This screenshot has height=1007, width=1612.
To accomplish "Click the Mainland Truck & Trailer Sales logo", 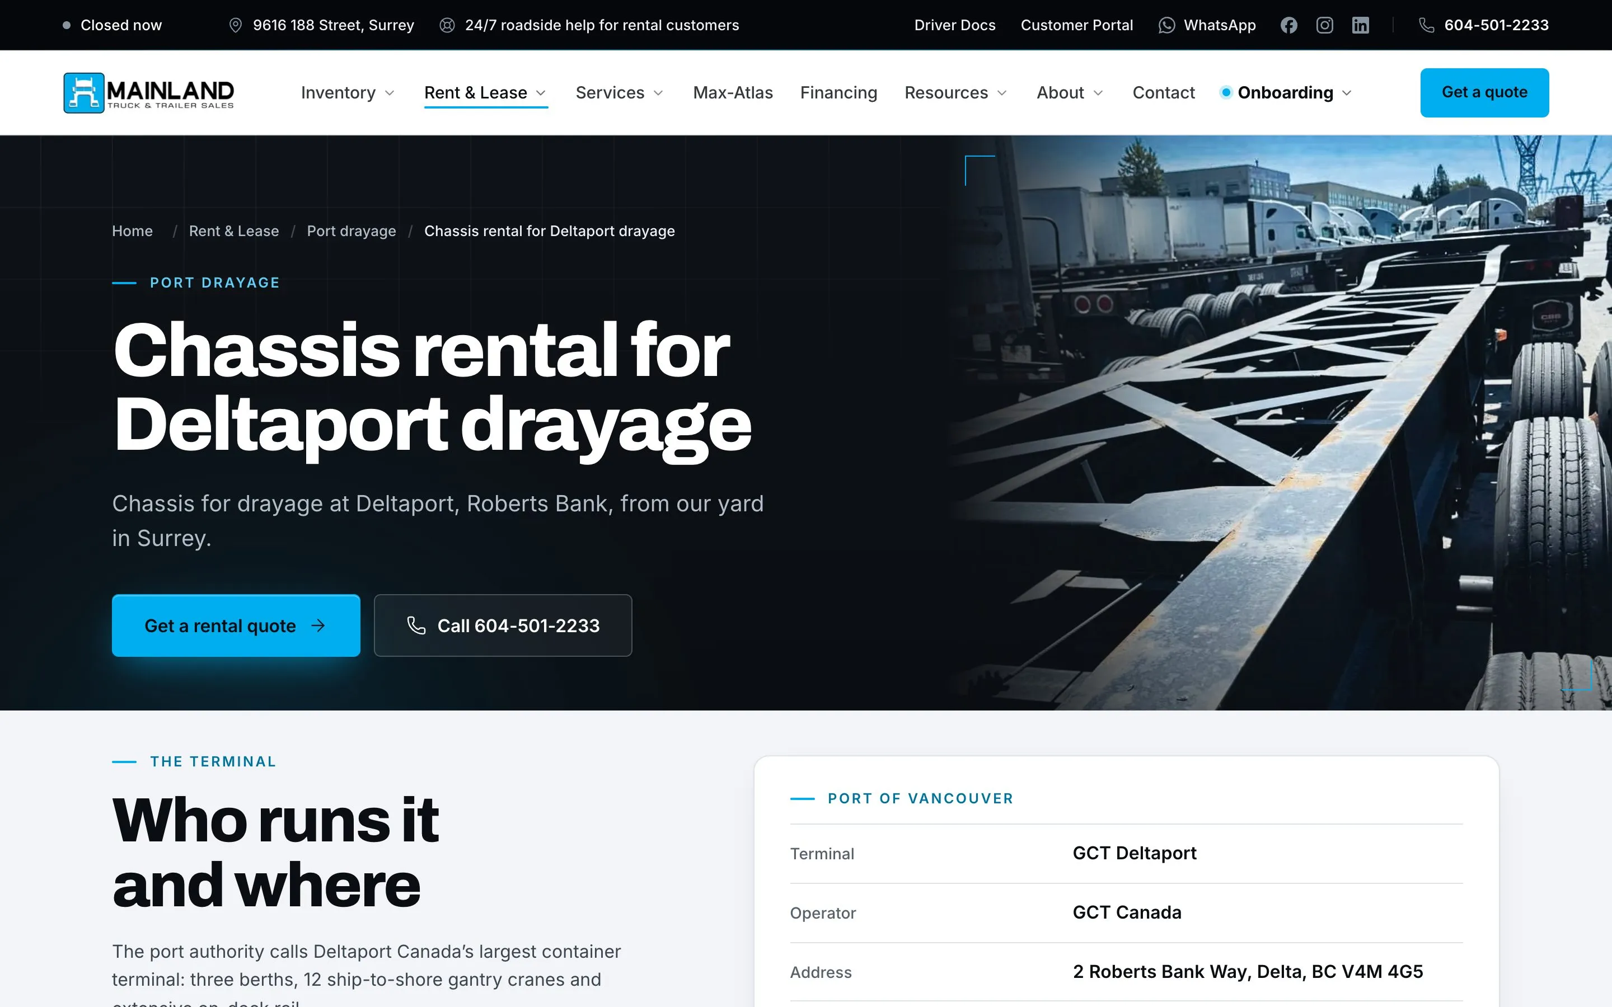I will point(148,92).
